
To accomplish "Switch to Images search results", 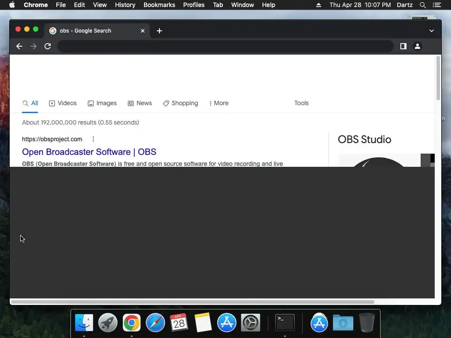I will pyautogui.click(x=102, y=103).
